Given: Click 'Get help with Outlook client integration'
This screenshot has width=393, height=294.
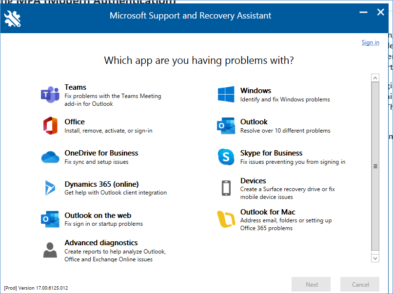Looking at the screenshot, I should [116, 193].
